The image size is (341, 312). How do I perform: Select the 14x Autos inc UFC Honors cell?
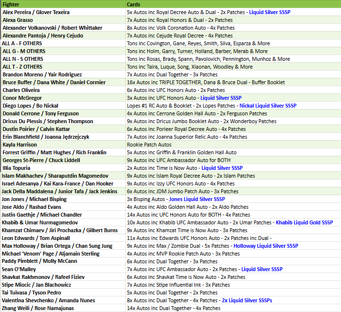pyautogui.click(x=188, y=215)
